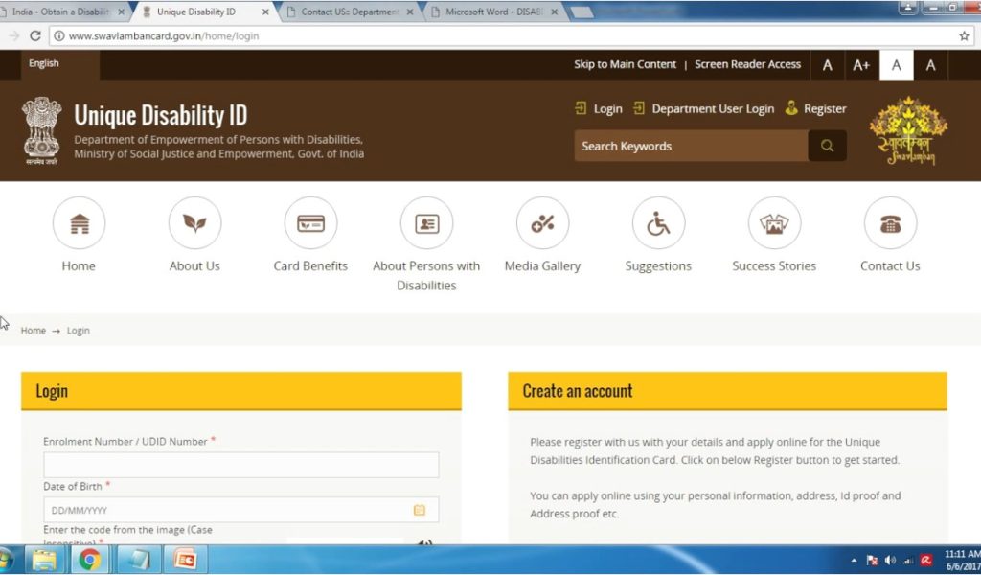The width and height of the screenshot is (981, 575).
Task: Open the Success Stories photos icon
Action: click(x=774, y=223)
